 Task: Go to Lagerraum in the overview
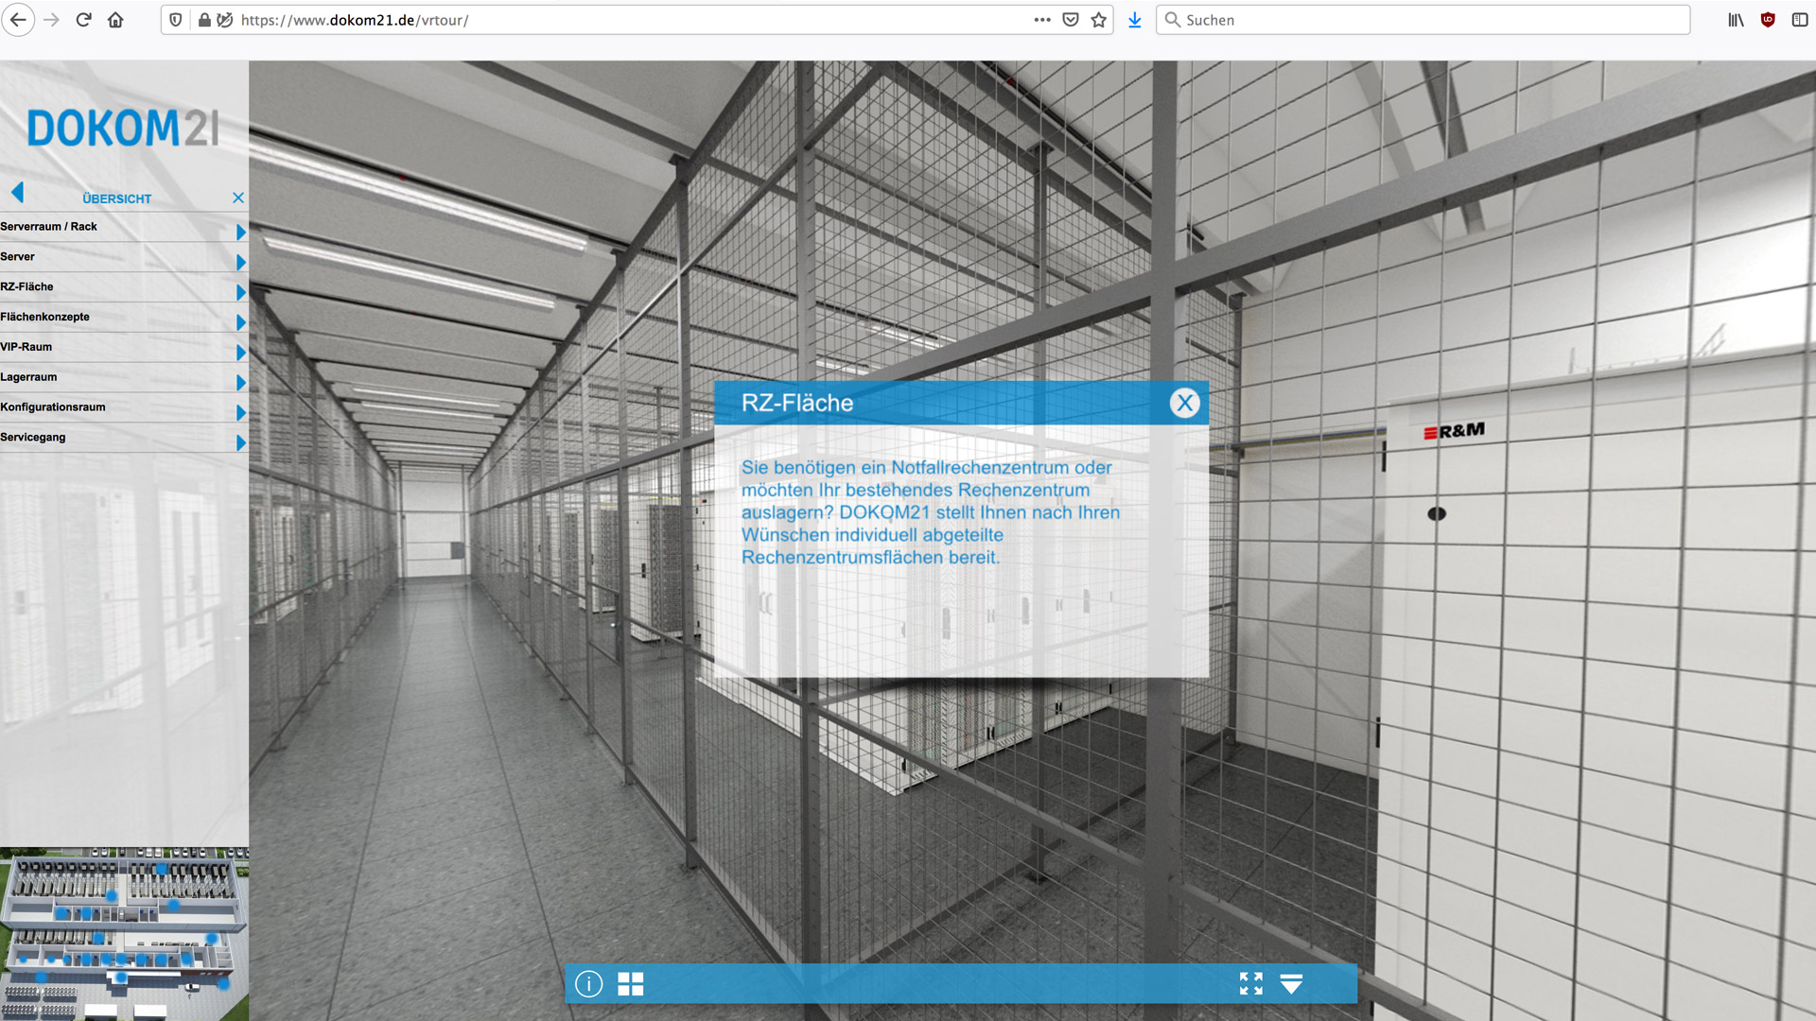28,377
